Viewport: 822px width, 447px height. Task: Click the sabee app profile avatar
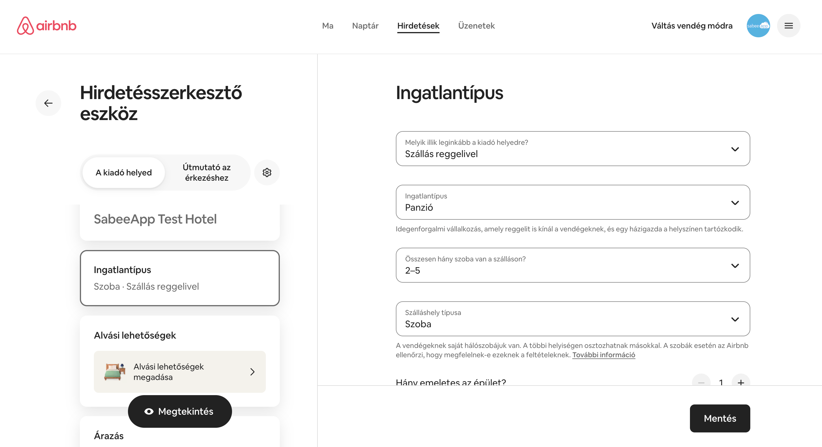[x=758, y=26]
